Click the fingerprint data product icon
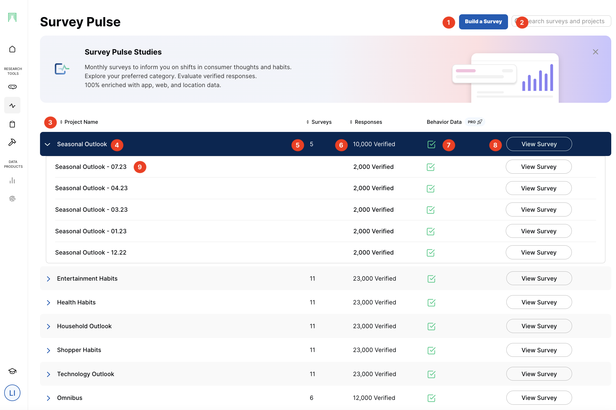The image size is (616, 410). pos(12,199)
